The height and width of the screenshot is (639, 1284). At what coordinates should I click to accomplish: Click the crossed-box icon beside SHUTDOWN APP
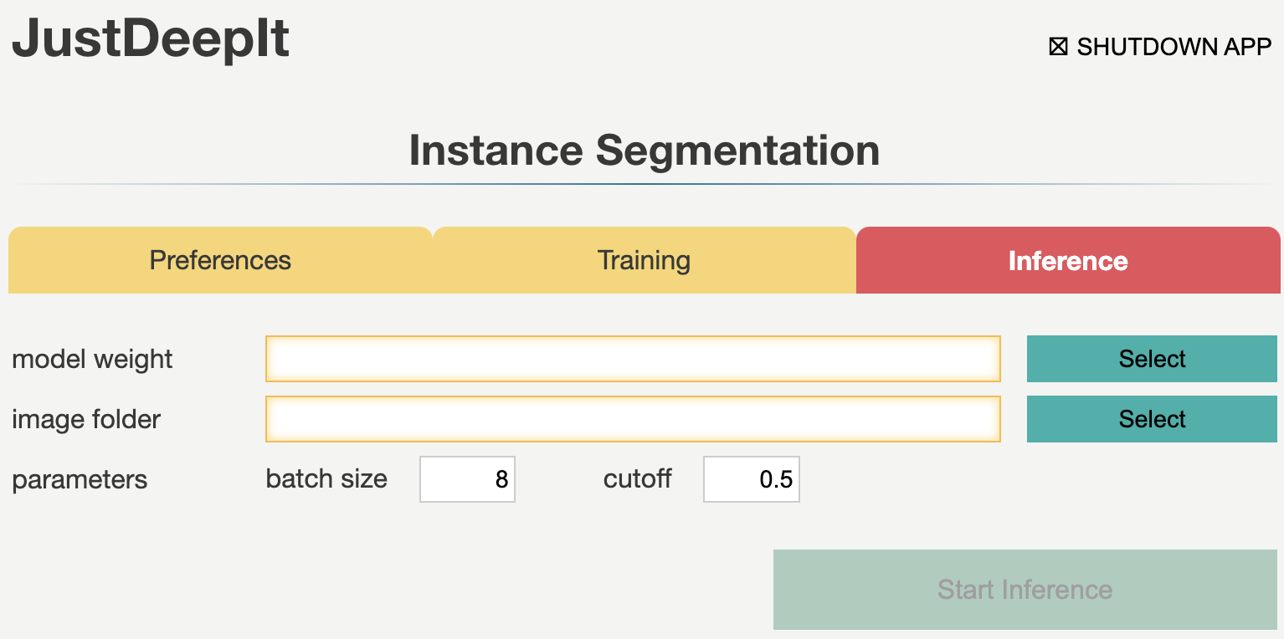[x=1058, y=47]
